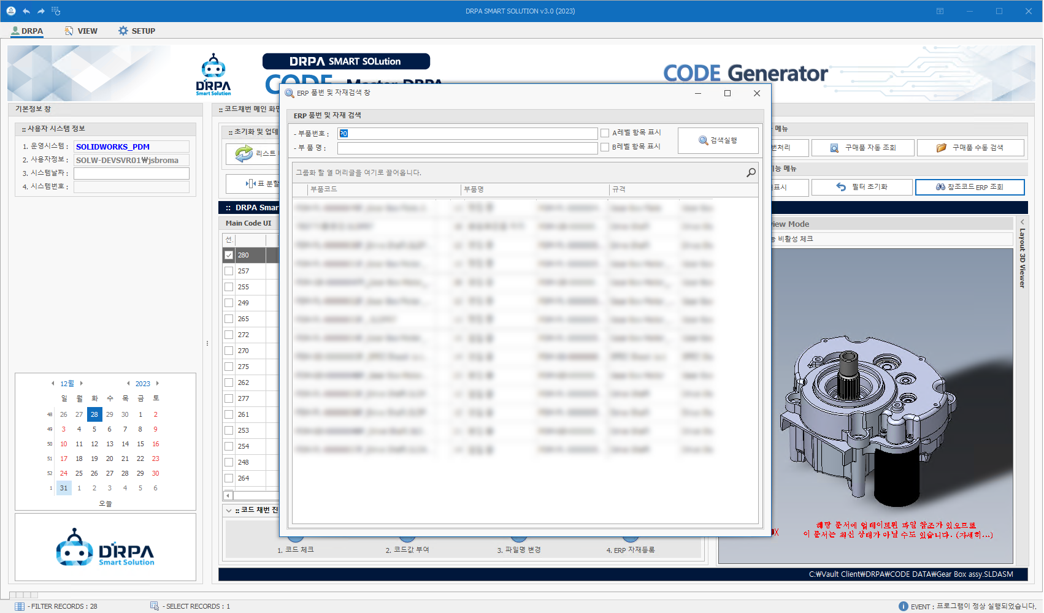Open the quick access customize icon

[x=56, y=11]
